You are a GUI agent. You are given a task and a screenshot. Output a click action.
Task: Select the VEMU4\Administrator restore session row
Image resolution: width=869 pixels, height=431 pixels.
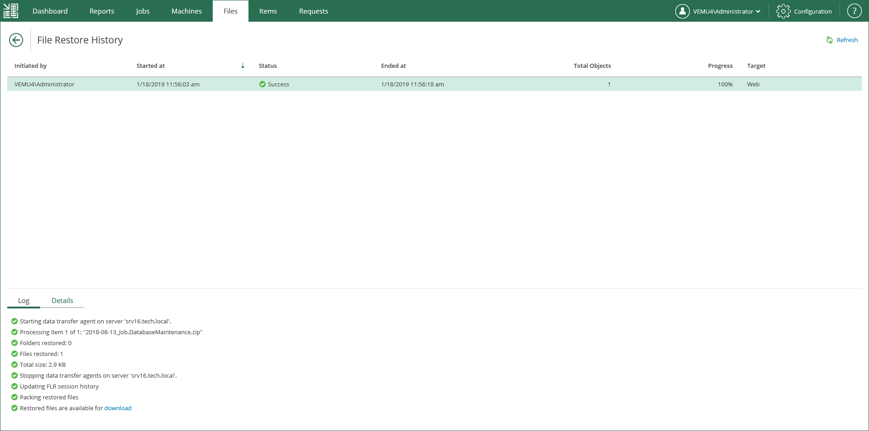(x=434, y=84)
